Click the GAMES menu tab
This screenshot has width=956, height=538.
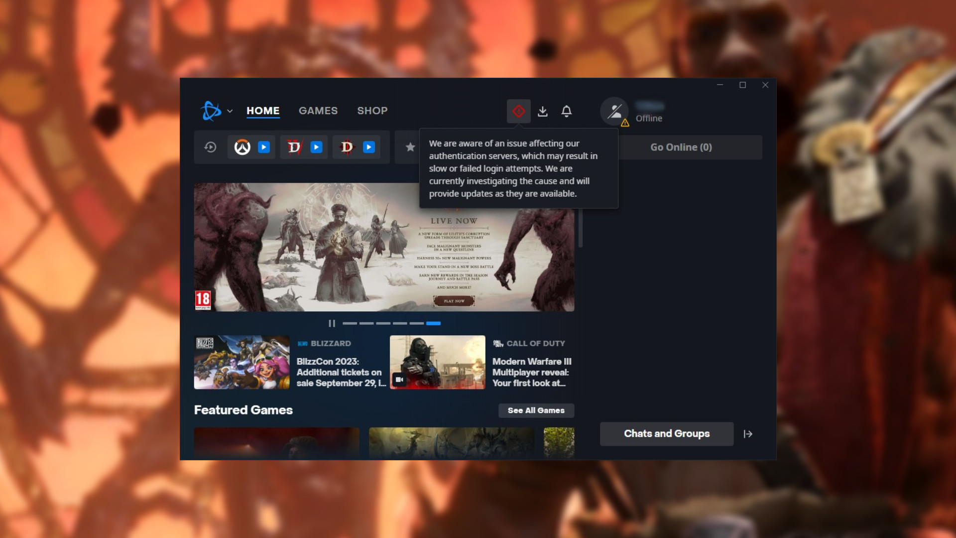[x=318, y=111]
